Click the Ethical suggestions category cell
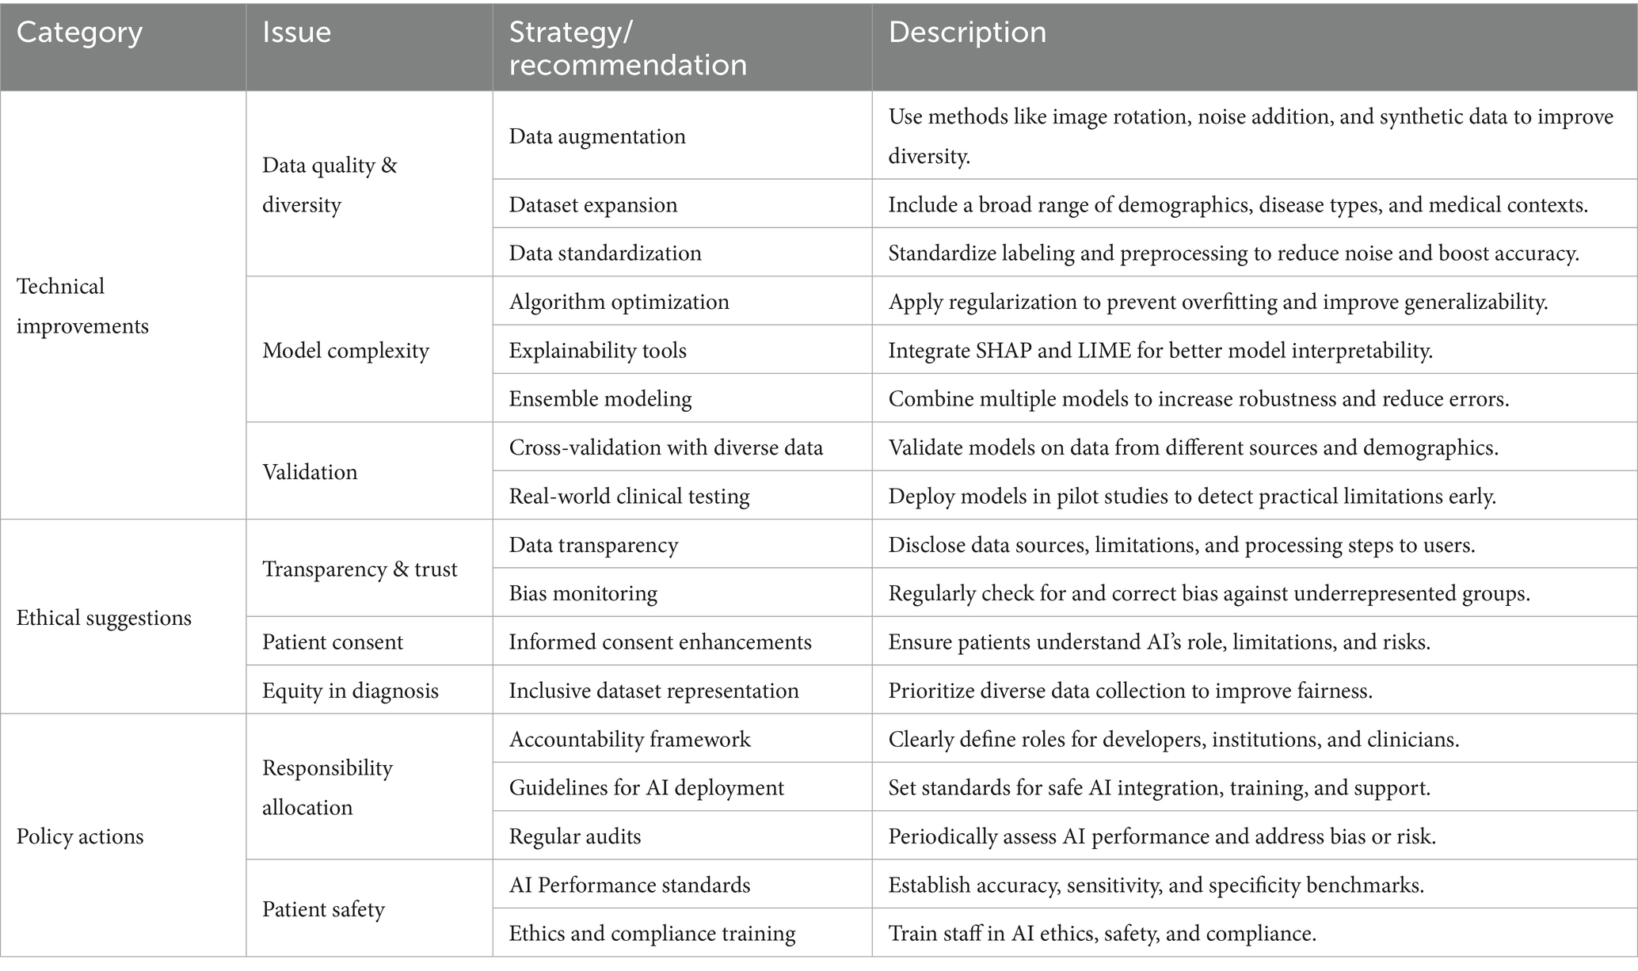 click(x=104, y=618)
